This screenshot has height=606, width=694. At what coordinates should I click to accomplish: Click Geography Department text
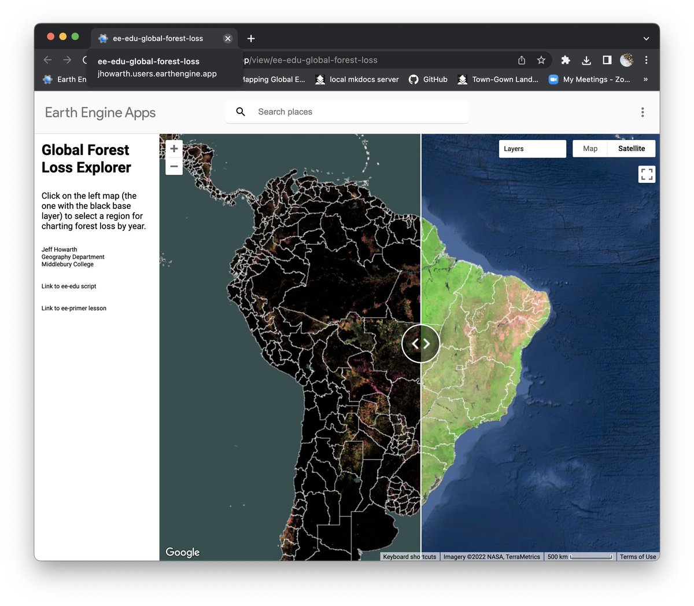[x=73, y=257]
